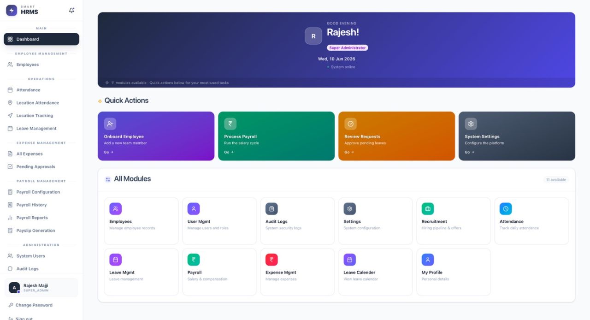Click "Hiring pipeline & offers" text
Image resolution: width=590 pixels, height=320 pixels.
(x=441, y=228)
